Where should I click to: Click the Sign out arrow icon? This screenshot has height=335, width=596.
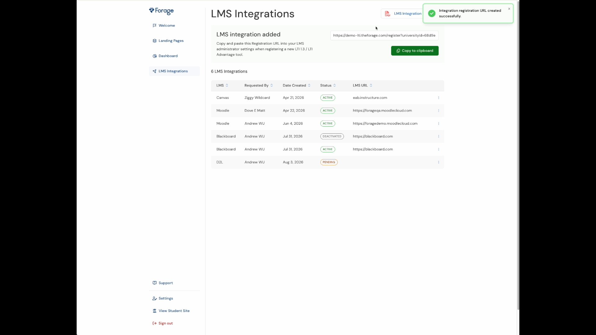[155, 323]
